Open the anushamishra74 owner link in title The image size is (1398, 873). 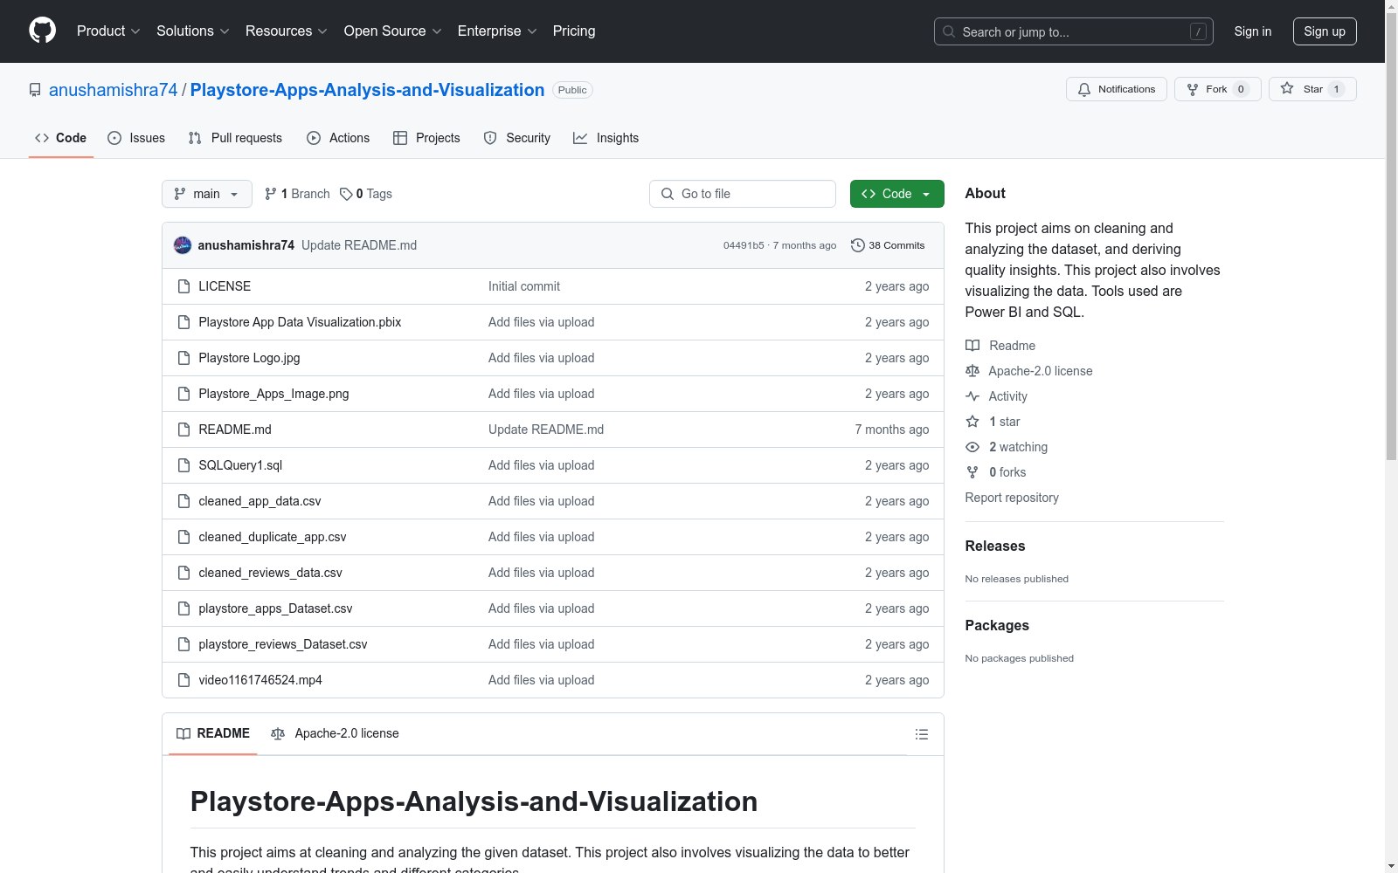pyautogui.click(x=114, y=90)
